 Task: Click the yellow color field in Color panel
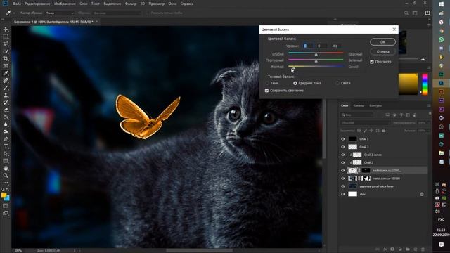point(408,84)
